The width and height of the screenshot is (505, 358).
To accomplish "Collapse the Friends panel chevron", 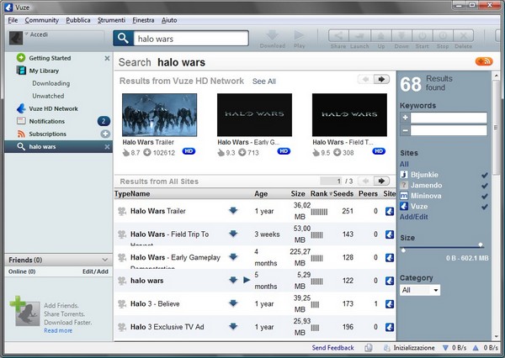I will 104,260.
